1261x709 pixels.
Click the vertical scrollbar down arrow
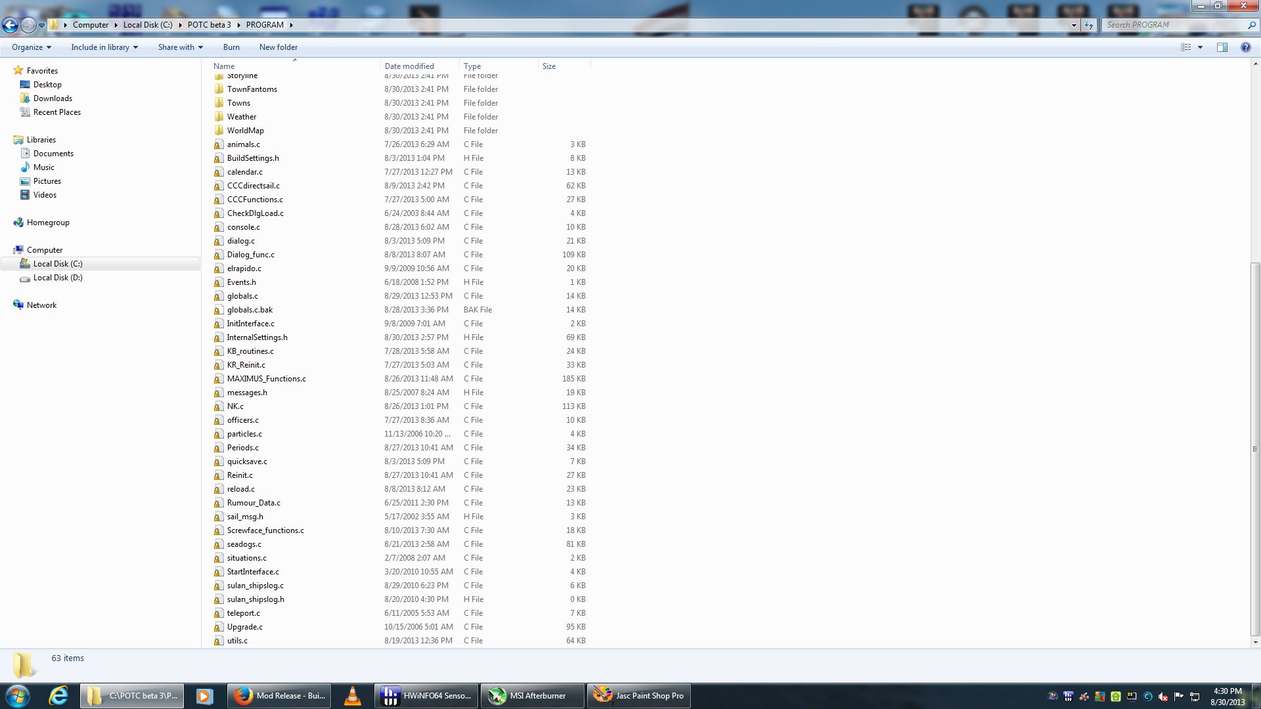tap(1255, 642)
